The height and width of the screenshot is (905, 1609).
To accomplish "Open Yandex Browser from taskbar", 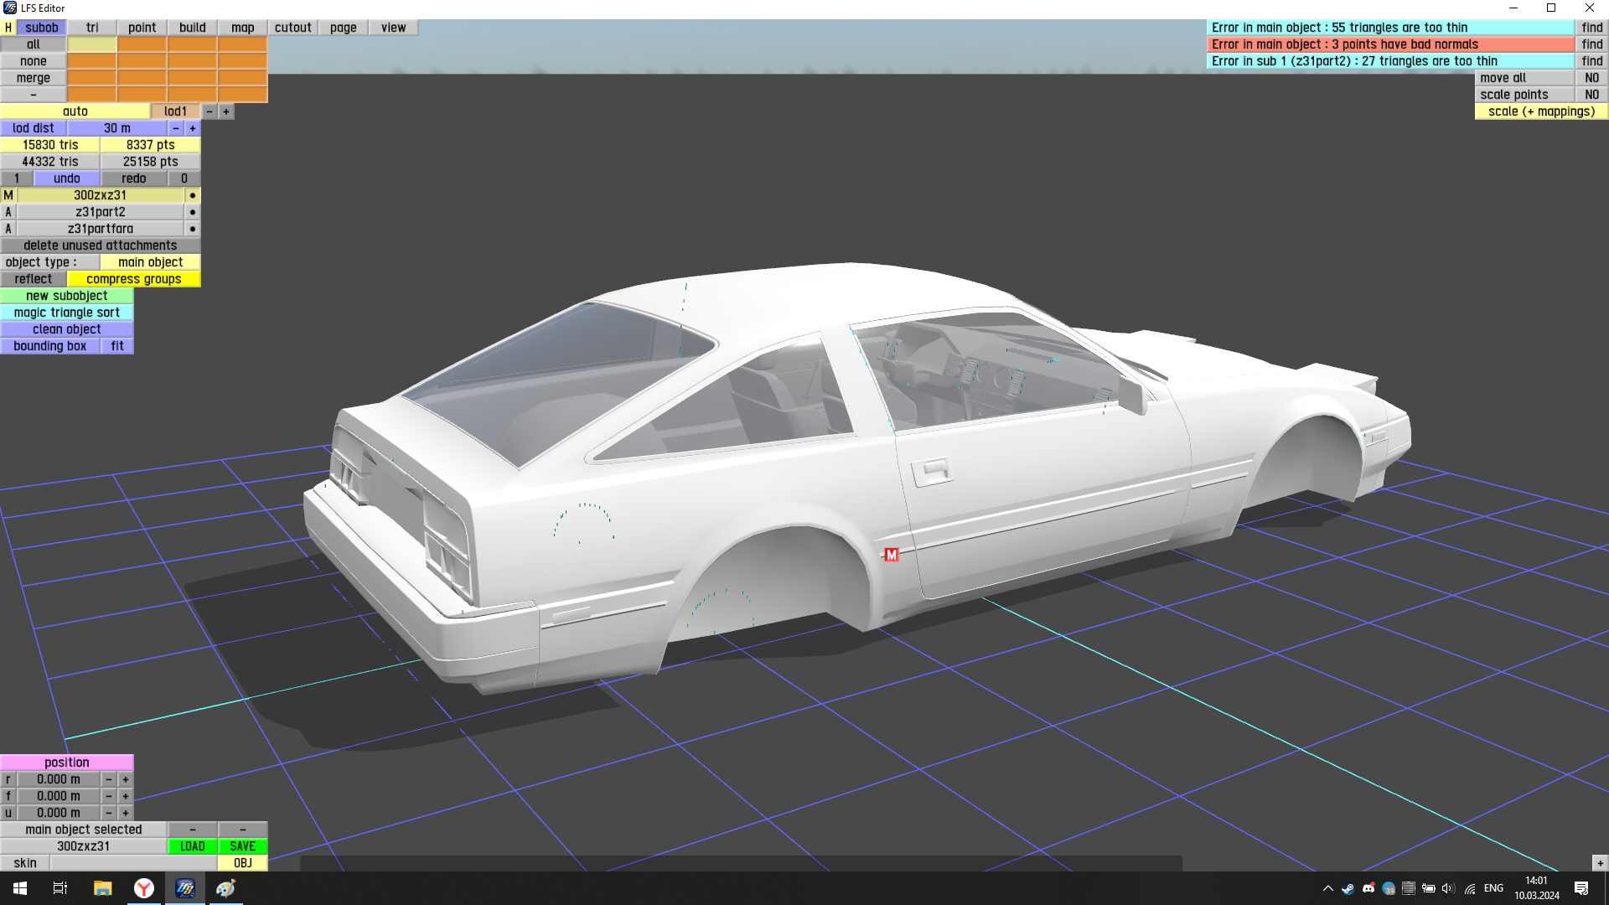I will pyautogui.click(x=144, y=888).
